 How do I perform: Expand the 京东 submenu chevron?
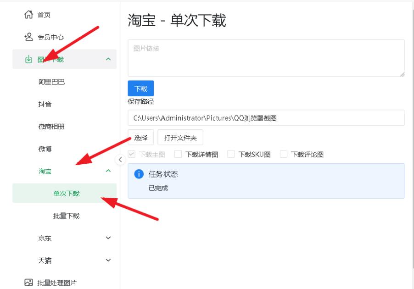pyautogui.click(x=108, y=238)
